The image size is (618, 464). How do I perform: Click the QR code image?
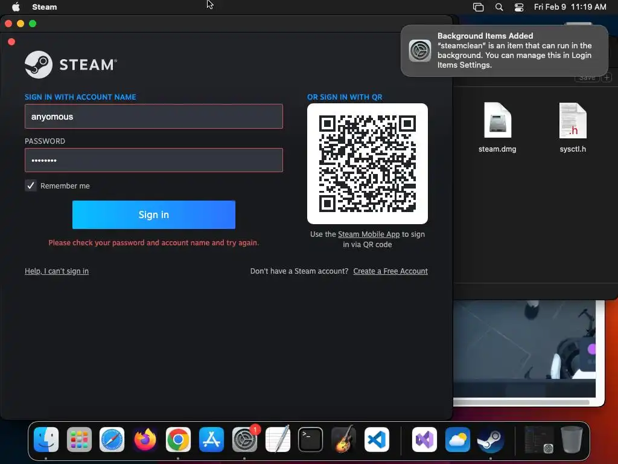[368, 164]
